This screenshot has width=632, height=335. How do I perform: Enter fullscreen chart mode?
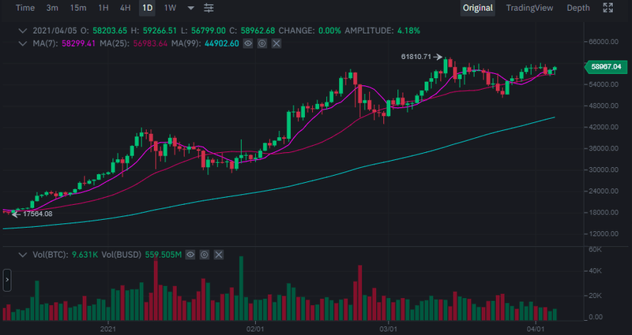[x=608, y=8]
